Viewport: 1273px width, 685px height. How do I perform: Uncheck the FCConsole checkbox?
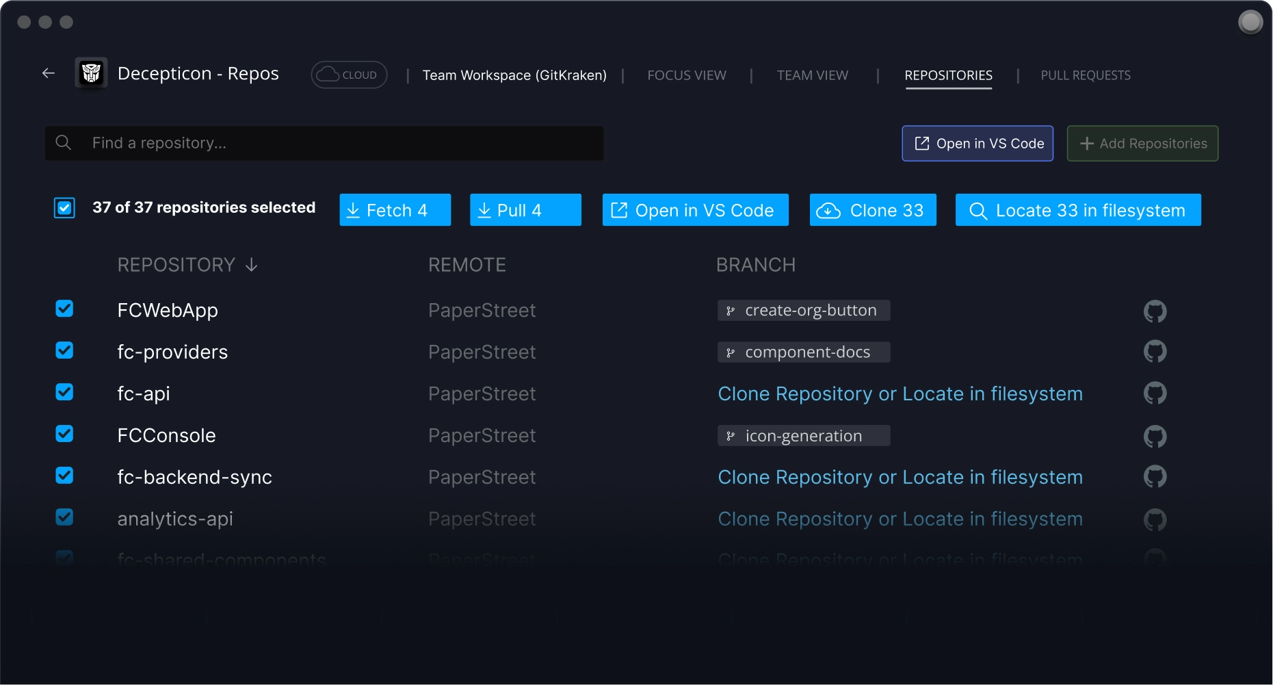click(x=64, y=434)
